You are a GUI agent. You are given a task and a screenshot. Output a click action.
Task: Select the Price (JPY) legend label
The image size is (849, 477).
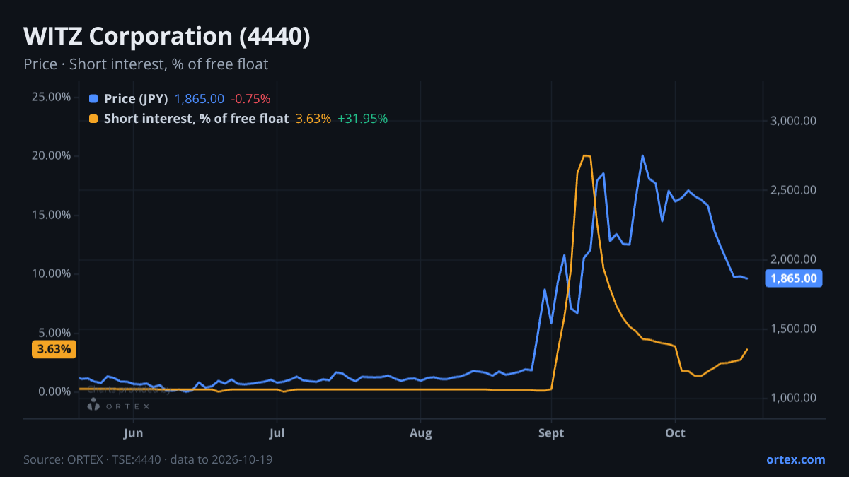(136, 99)
